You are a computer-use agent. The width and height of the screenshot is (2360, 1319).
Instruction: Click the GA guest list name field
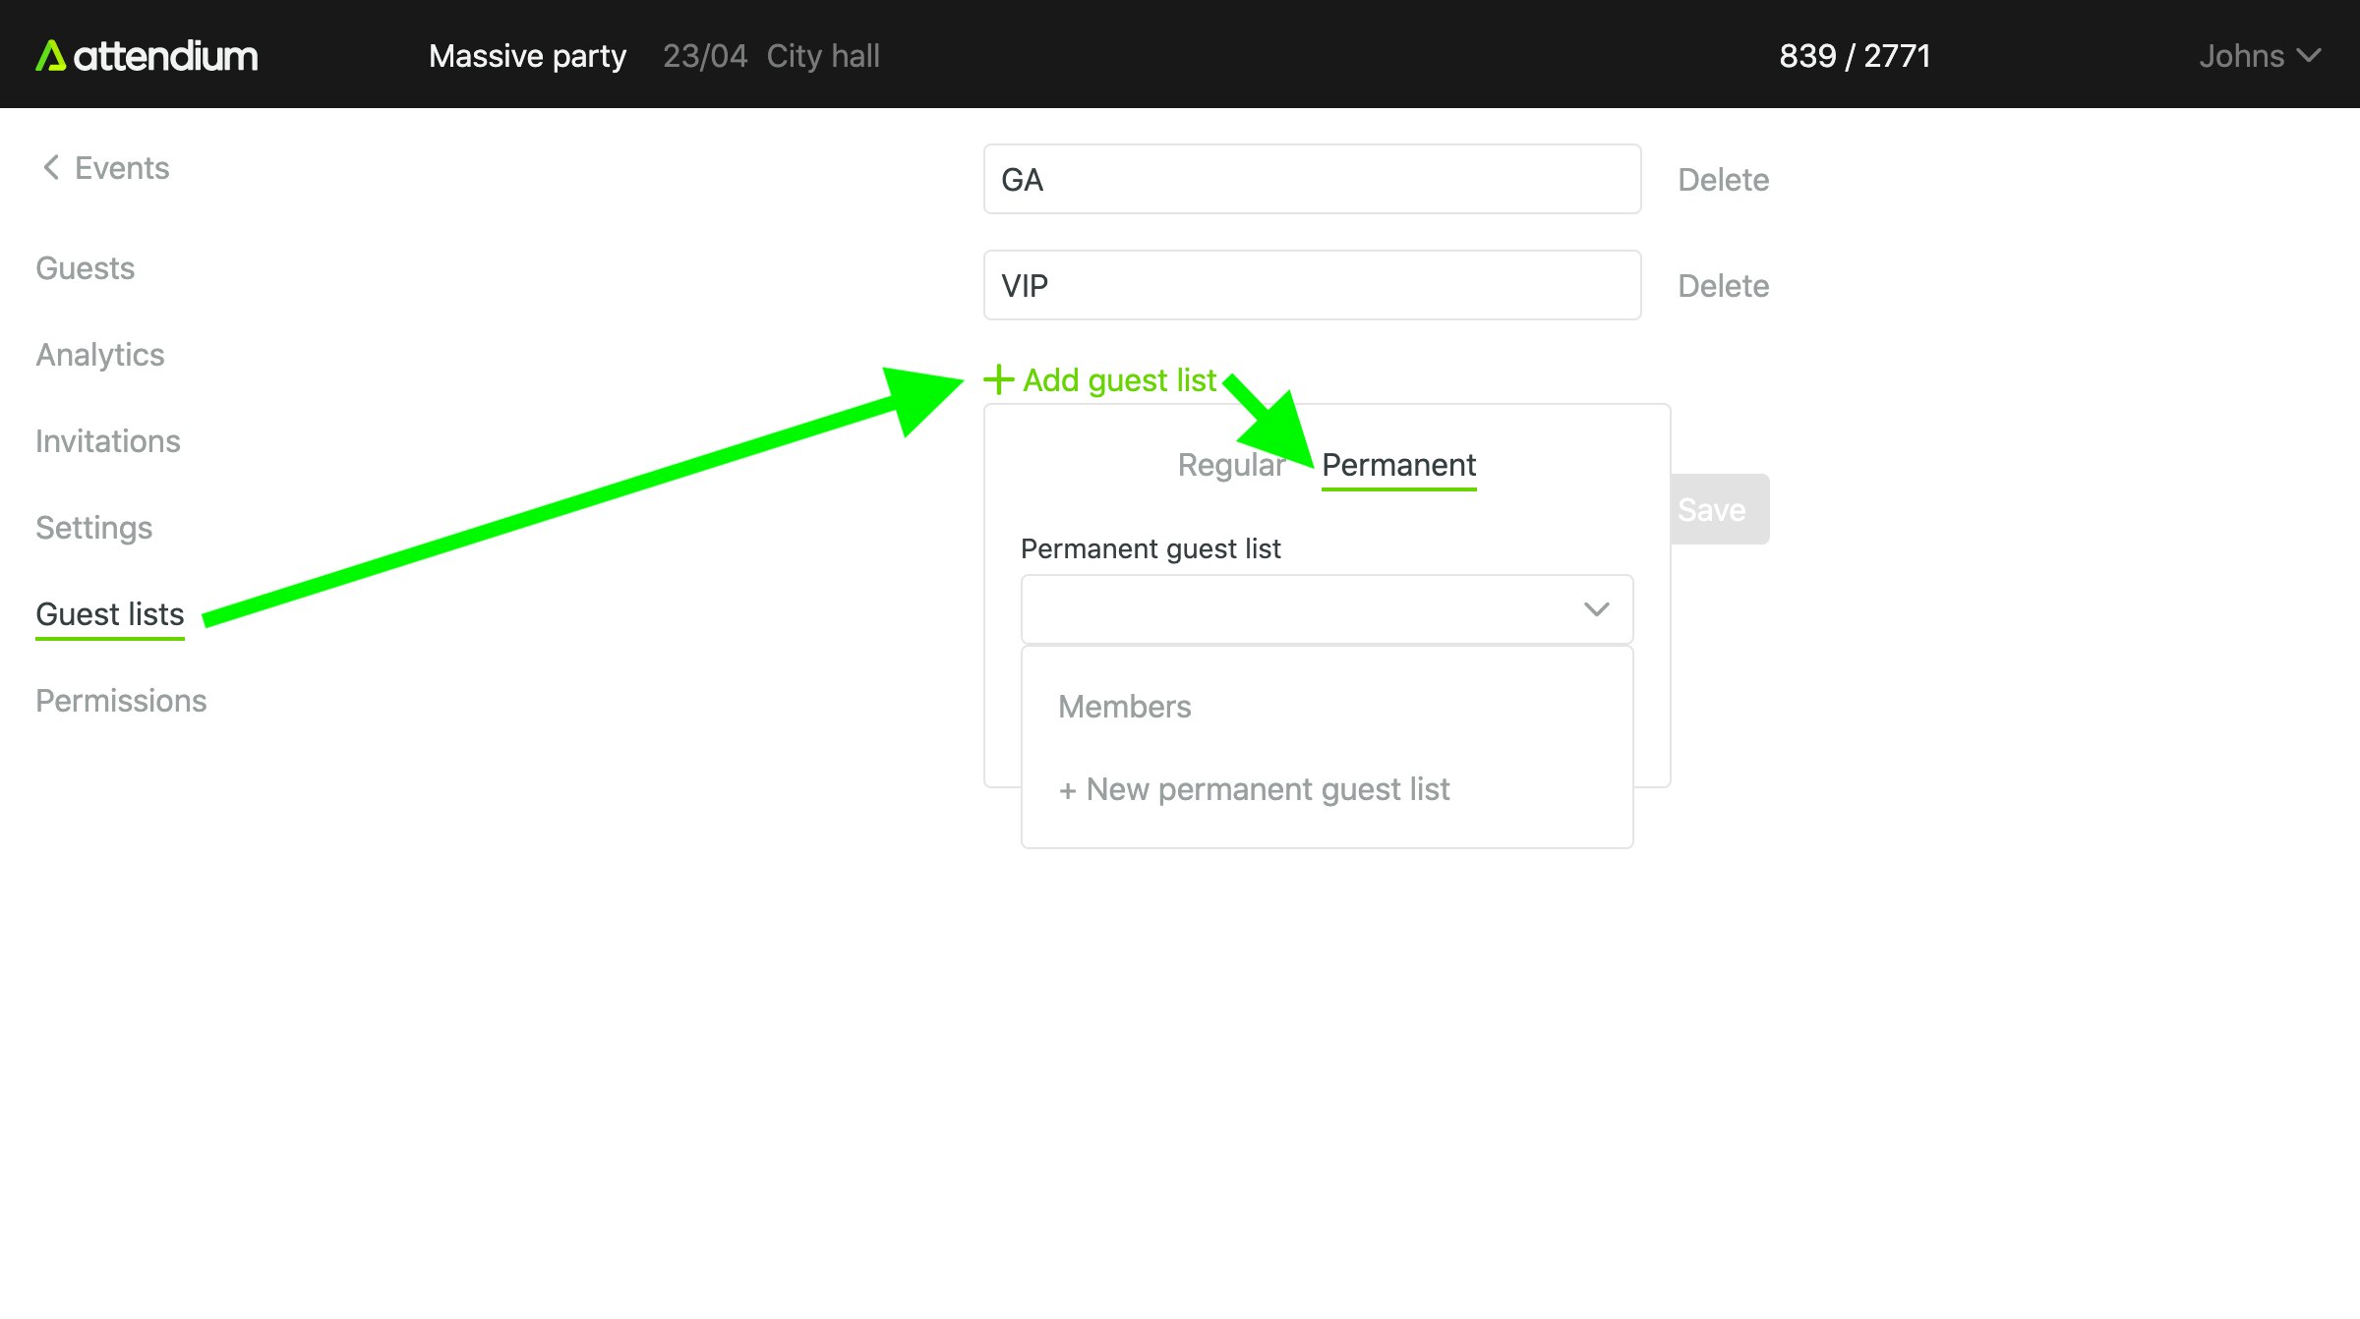[x=1312, y=180]
